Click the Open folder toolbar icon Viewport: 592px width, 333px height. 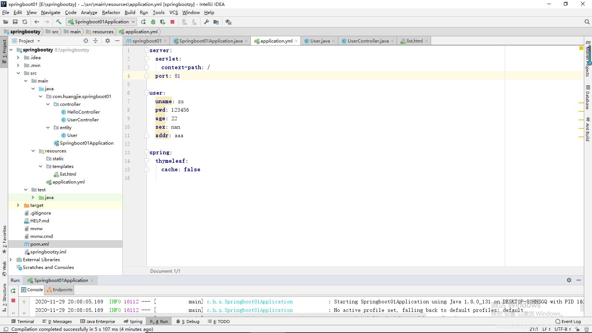[6, 22]
